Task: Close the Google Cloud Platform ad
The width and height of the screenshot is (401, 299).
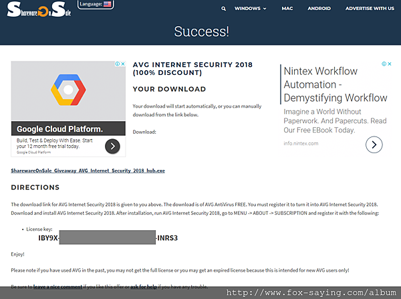Action: [x=123, y=64]
